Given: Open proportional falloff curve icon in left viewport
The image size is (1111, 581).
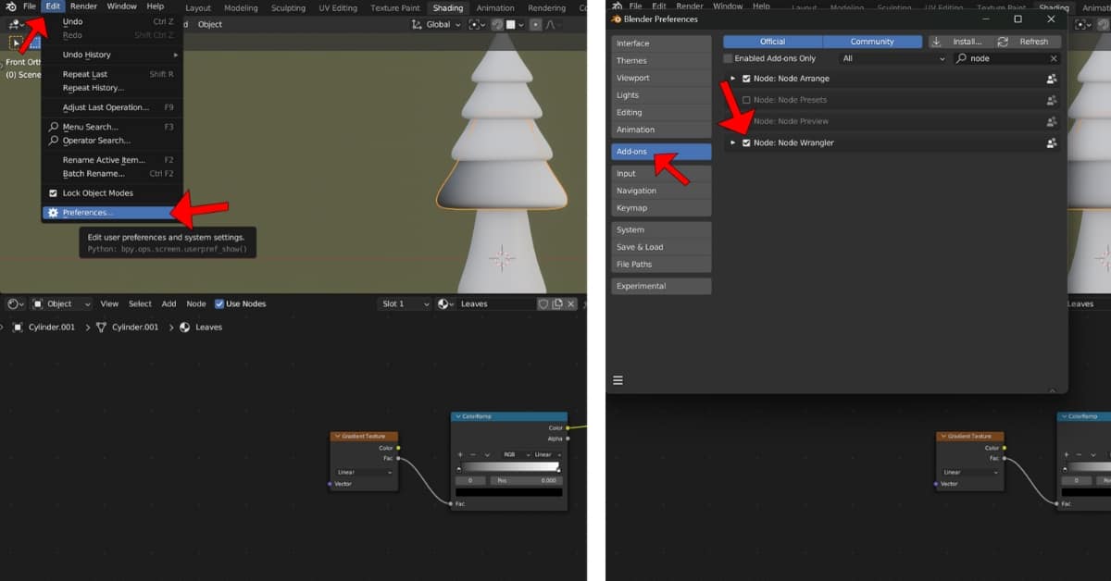Looking at the screenshot, I should coord(553,24).
